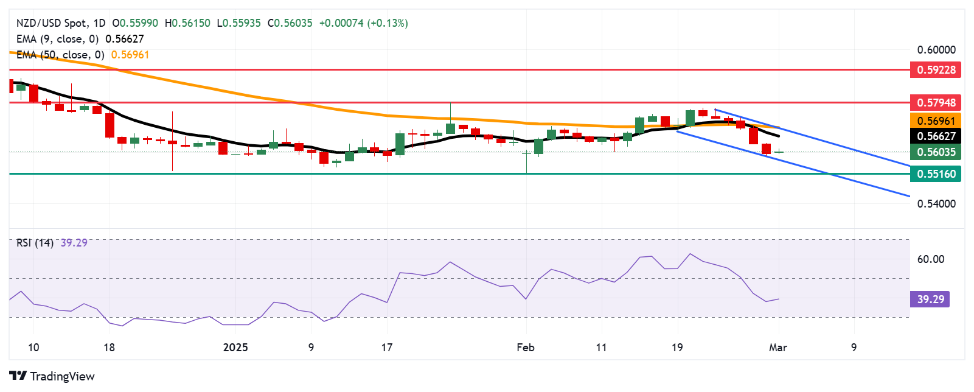974x392 pixels.
Task: Click the 2025 label on time axis
Action: tap(235, 348)
